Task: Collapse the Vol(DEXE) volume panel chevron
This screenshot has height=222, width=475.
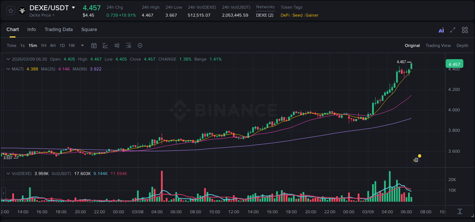Action: 8,173
